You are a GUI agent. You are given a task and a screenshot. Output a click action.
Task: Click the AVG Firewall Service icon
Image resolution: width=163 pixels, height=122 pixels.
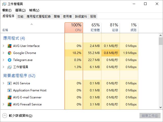[x=10, y=104]
